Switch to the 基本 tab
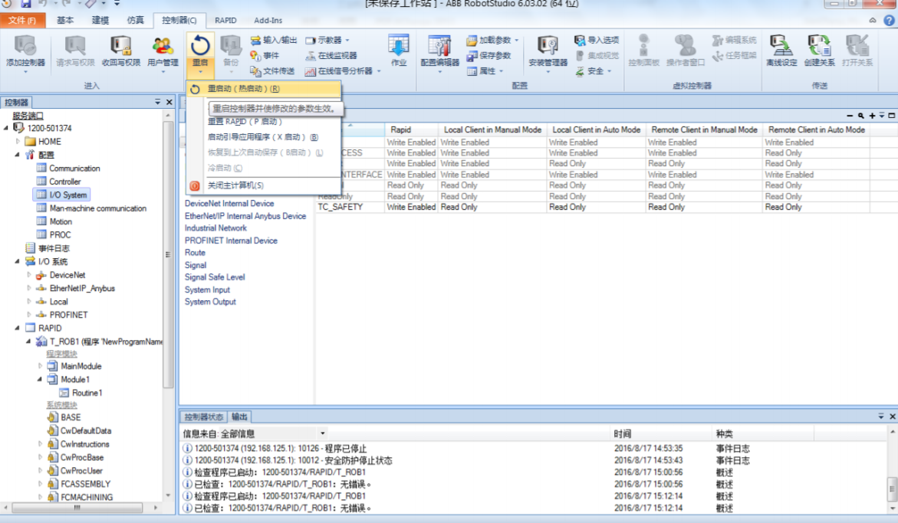 coord(64,20)
